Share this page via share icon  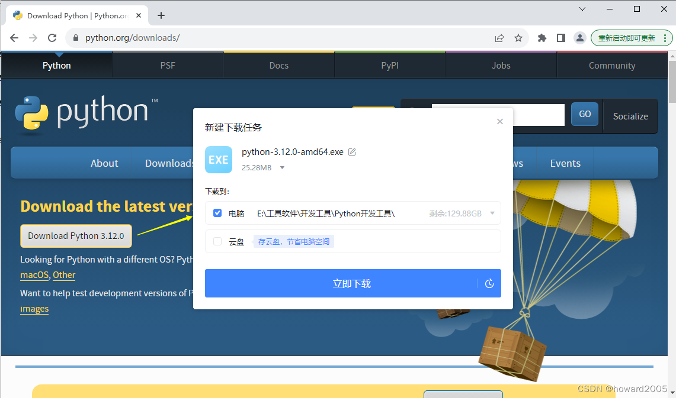(499, 38)
